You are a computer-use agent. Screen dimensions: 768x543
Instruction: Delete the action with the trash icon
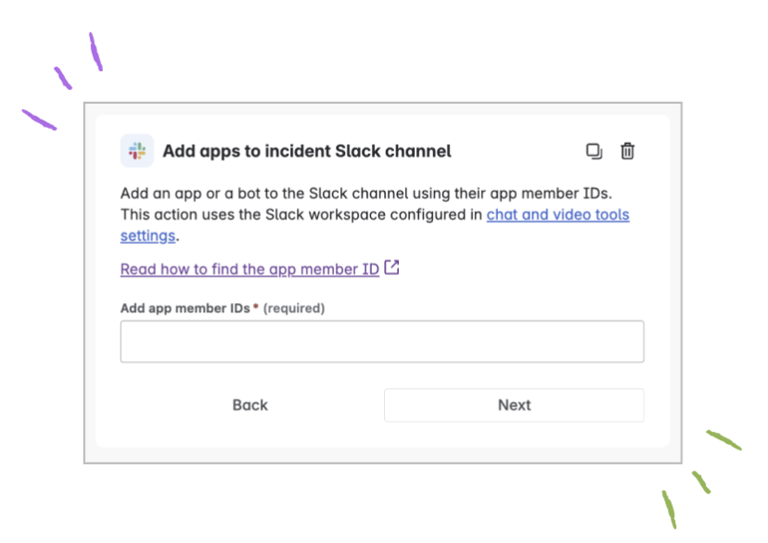(x=627, y=151)
